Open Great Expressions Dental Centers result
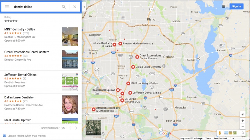The height and width of the screenshot is (140, 250). [41, 59]
